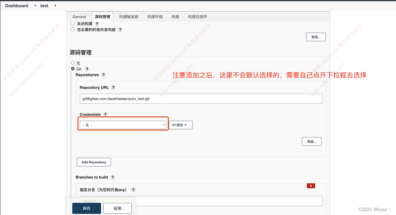Expand 添加 credentials dropdown button

point(180,125)
